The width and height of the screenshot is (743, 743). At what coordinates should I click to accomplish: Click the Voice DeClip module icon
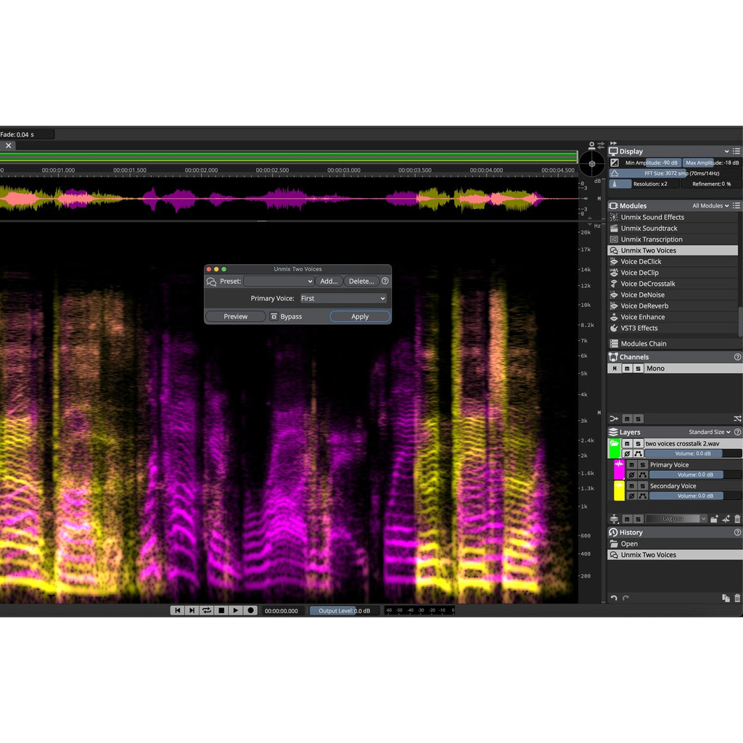tap(614, 273)
